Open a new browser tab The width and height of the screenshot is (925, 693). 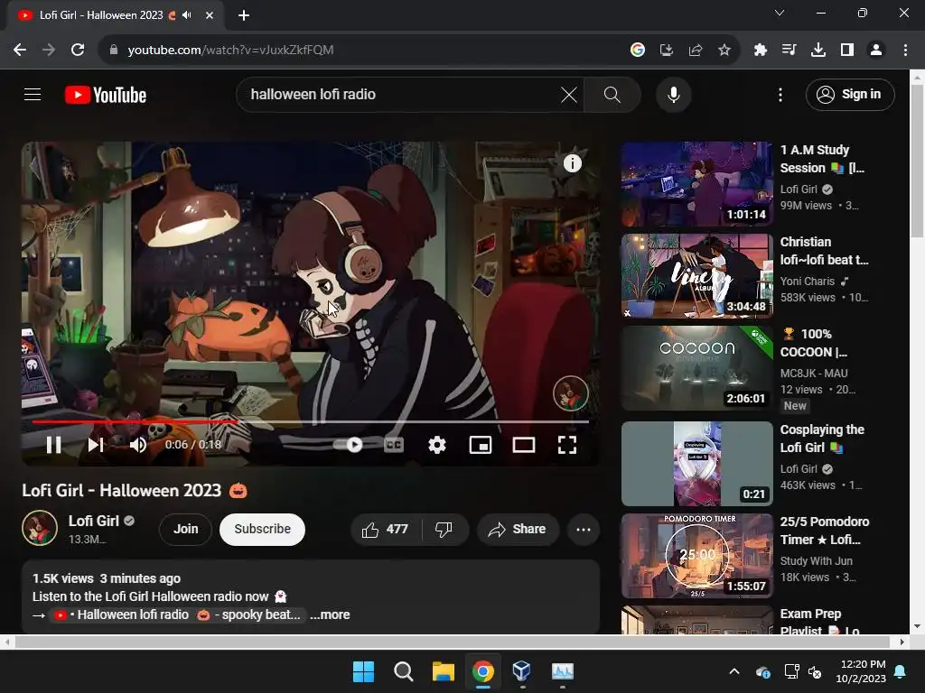[x=244, y=15]
